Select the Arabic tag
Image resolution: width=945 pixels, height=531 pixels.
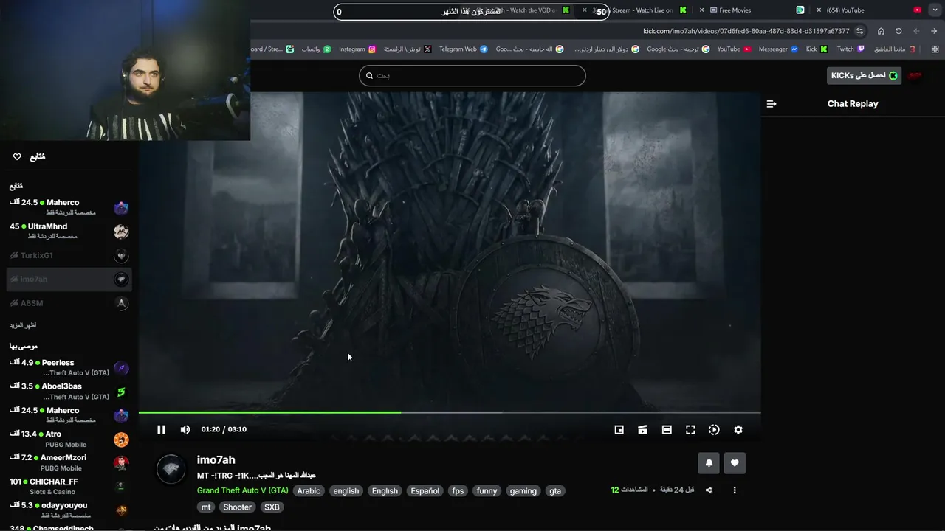point(309,491)
